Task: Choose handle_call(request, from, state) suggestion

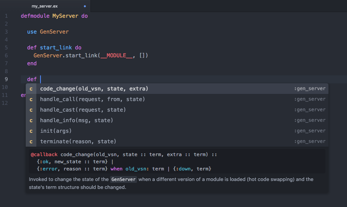Action: 177,99
